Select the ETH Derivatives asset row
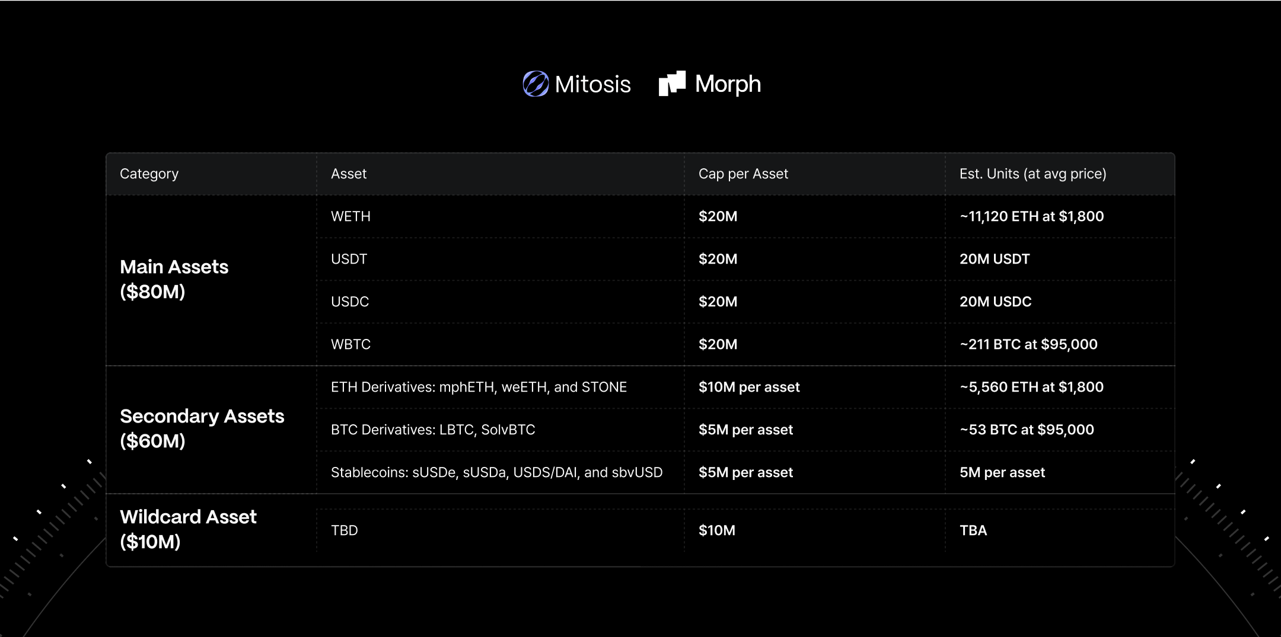1281x637 pixels. [x=745, y=387]
